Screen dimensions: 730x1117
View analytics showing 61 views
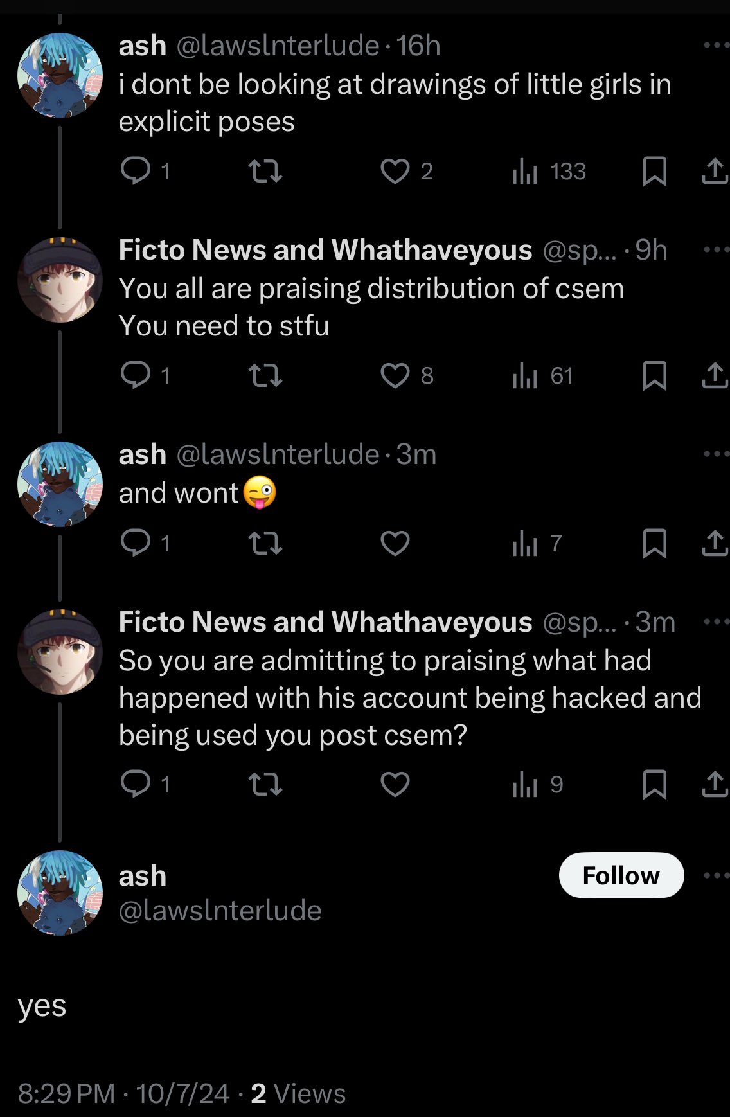pos(542,376)
